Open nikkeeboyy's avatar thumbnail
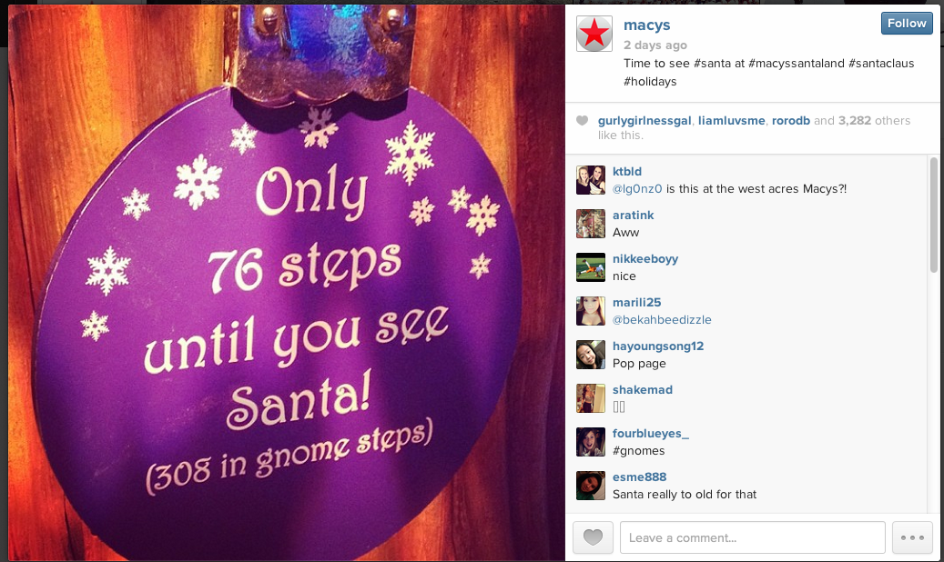Image resolution: width=944 pixels, height=562 pixels. [591, 267]
